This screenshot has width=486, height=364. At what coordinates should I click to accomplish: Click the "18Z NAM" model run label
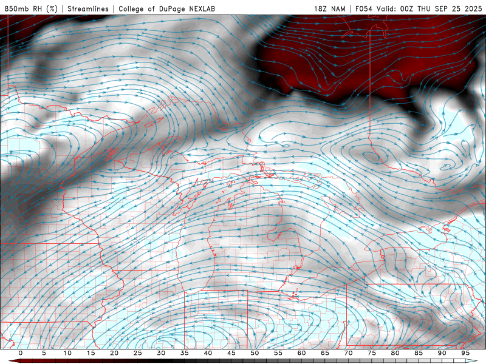pos(329,8)
